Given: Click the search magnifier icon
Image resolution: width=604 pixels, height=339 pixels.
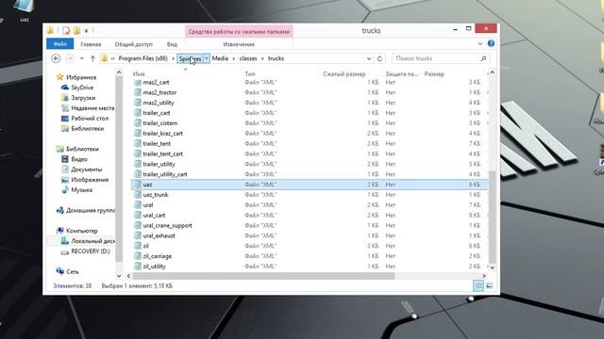Looking at the screenshot, I should point(483,58).
